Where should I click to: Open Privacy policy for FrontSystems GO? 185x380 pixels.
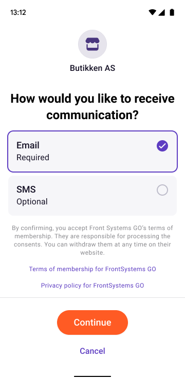pos(92,285)
